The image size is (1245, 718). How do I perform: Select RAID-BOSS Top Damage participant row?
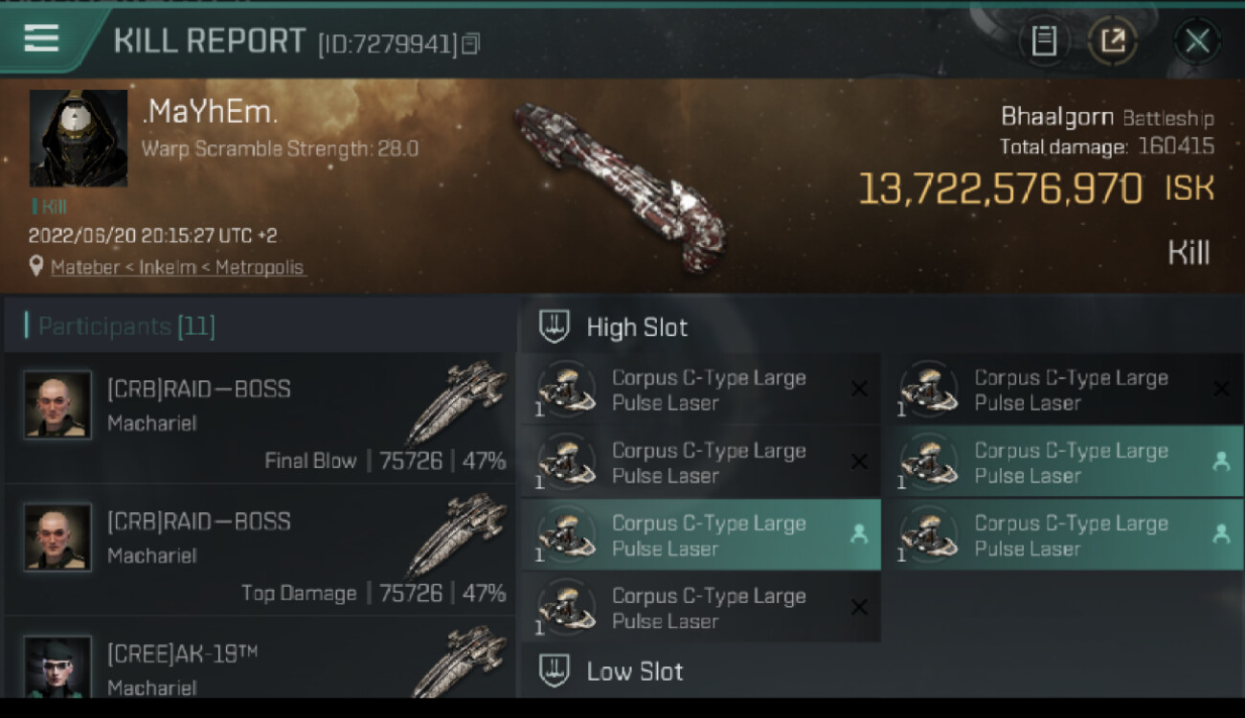(259, 550)
